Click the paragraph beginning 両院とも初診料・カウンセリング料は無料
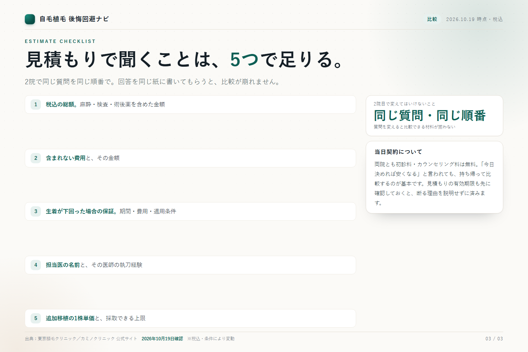 pyautogui.click(x=434, y=184)
